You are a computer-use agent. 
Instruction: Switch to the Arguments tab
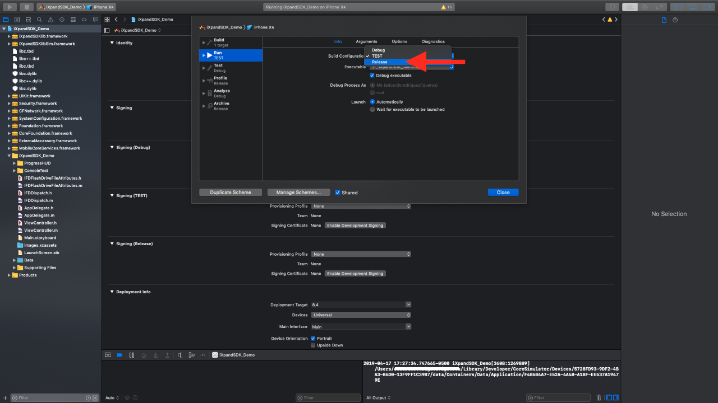point(366,41)
